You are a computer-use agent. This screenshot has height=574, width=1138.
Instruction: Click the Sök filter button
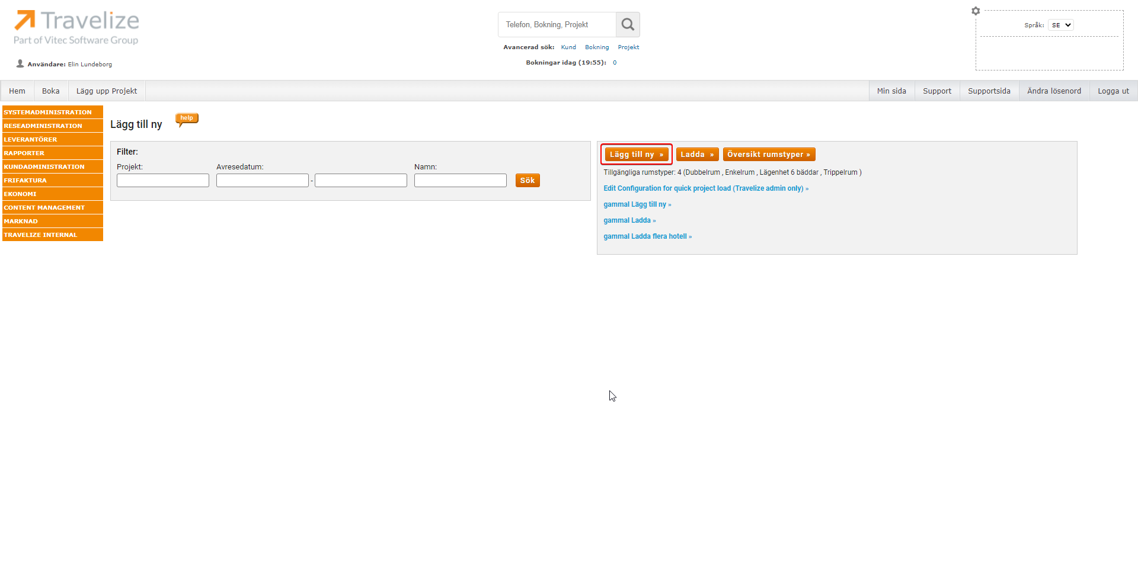tap(528, 181)
